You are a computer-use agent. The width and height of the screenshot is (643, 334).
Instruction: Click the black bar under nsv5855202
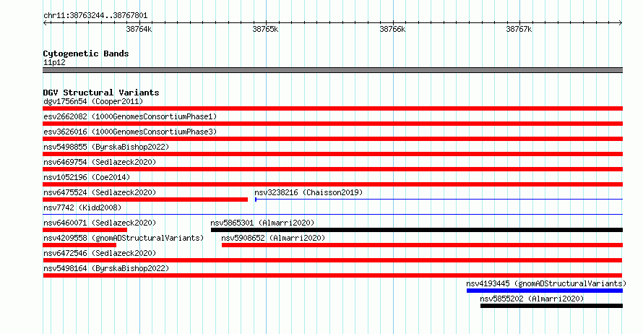[551, 306]
